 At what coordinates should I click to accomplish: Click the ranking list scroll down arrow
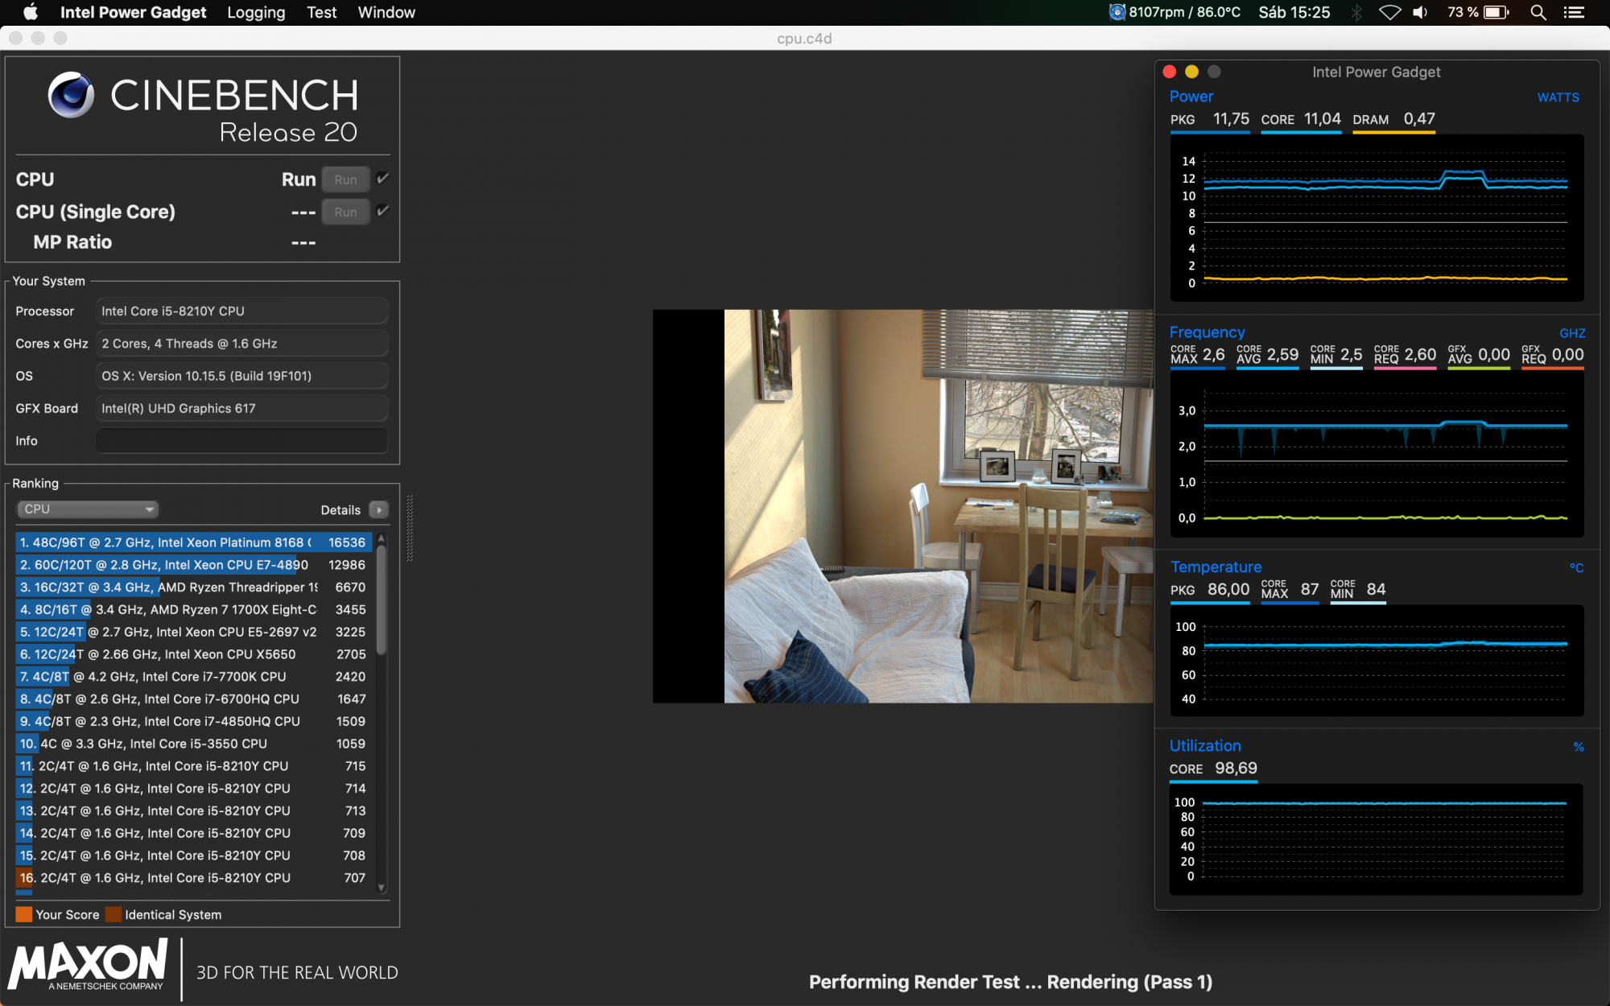pyautogui.click(x=382, y=888)
